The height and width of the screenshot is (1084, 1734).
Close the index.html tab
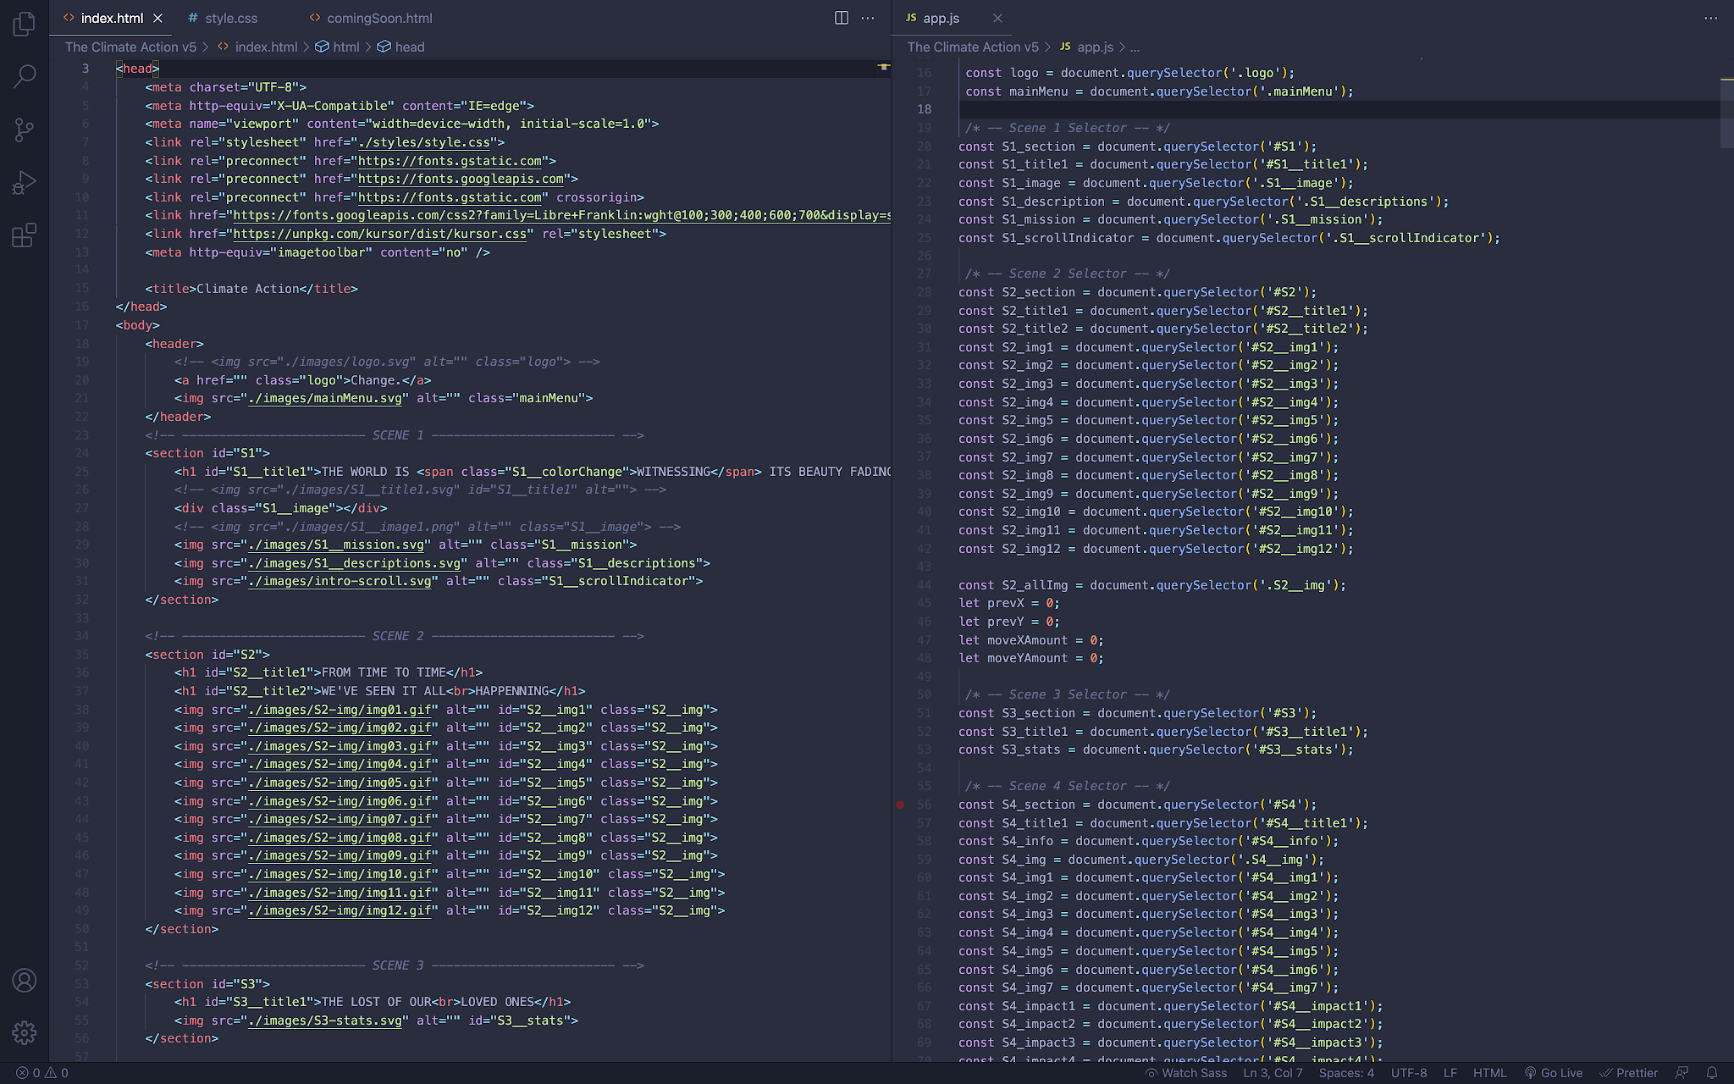(157, 18)
